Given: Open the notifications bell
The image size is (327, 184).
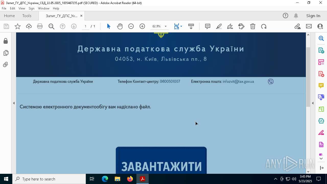Looking at the screenshot, I should coord(296,16).
